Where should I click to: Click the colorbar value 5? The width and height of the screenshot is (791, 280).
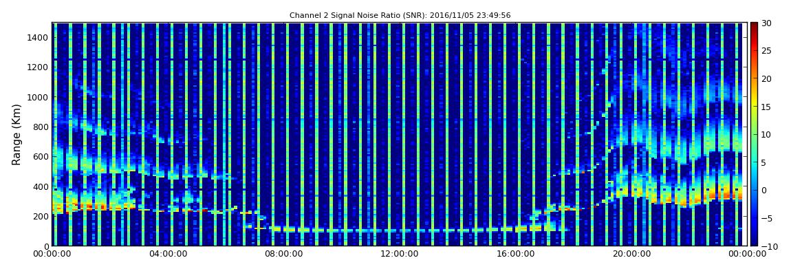tap(764, 162)
